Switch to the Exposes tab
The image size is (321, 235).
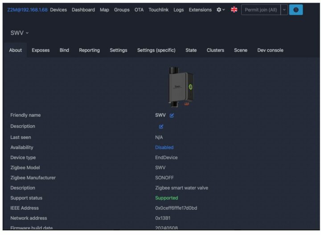(41, 50)
